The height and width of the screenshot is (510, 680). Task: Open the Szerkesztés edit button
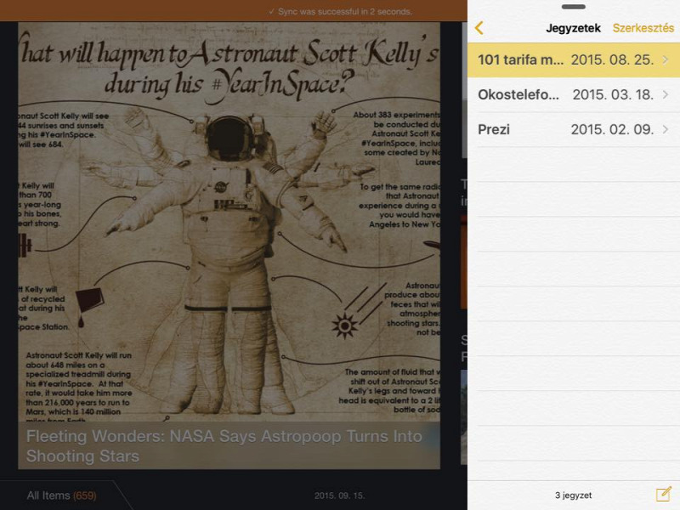[x=643, y=28]
